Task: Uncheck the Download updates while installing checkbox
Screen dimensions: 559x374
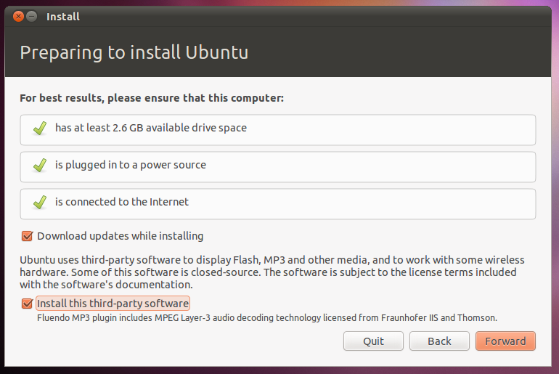Action: [28, 236]
